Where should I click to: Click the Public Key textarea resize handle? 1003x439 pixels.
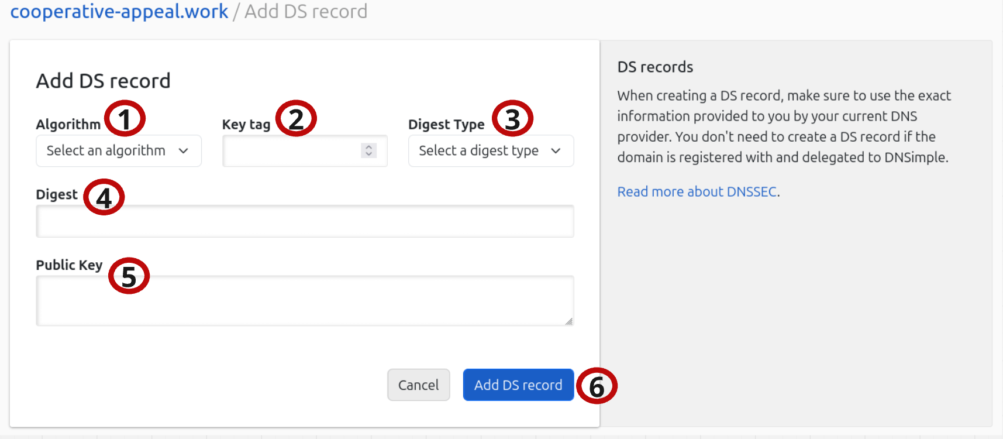(568, 321)
